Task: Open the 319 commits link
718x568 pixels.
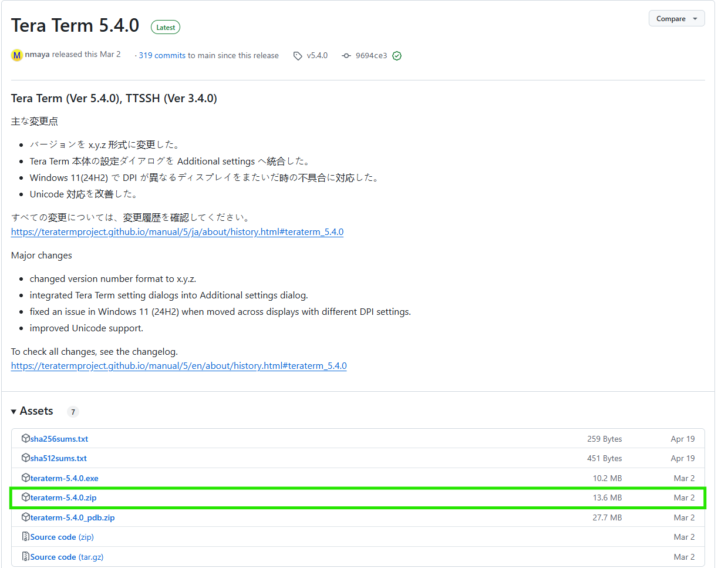Action: coord(162,55)
